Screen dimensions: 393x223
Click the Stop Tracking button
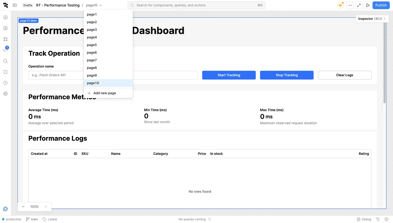pos(287,75)
